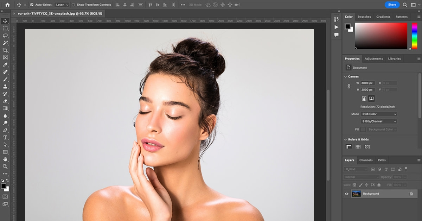
Task: Open the layer Kind filter dropdown
Action: (x=356, y=169)
